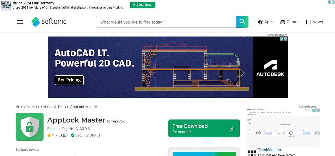Open the Games section
The image size is (335, 156).
(x=290, y=22)
